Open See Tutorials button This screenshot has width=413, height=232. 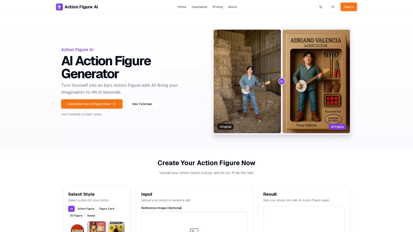click(x=142, y=104)
